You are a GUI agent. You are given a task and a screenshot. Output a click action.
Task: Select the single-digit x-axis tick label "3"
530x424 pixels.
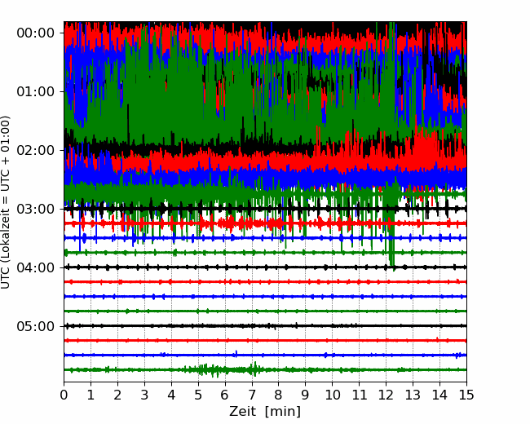144,395
